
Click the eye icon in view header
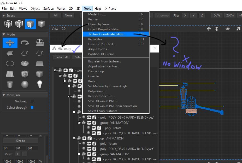pyautogui.click(x=227, y=29)
